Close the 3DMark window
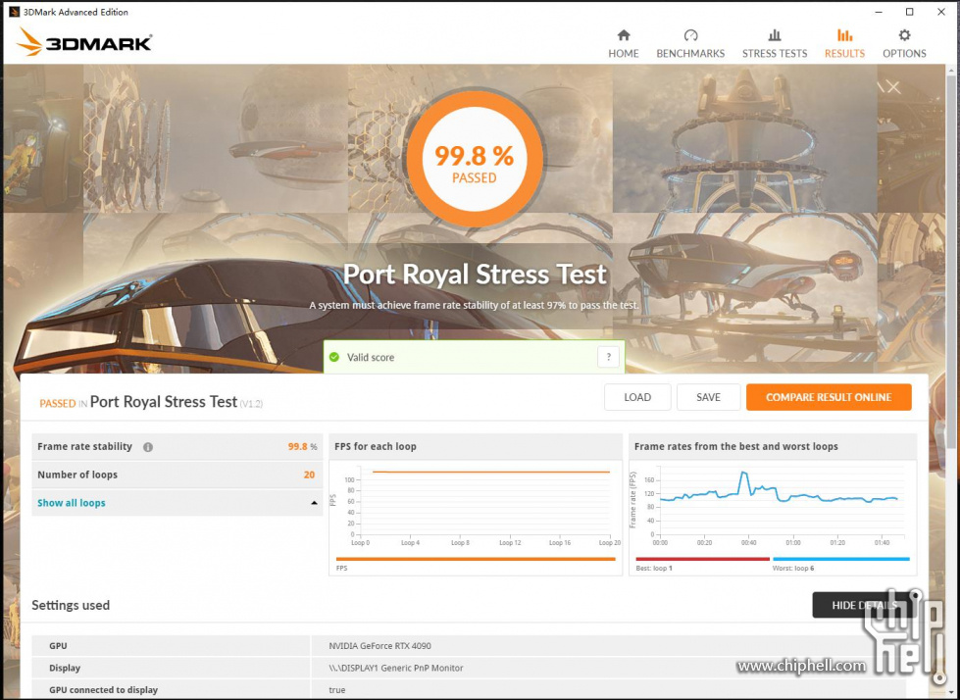 point(941,12)
